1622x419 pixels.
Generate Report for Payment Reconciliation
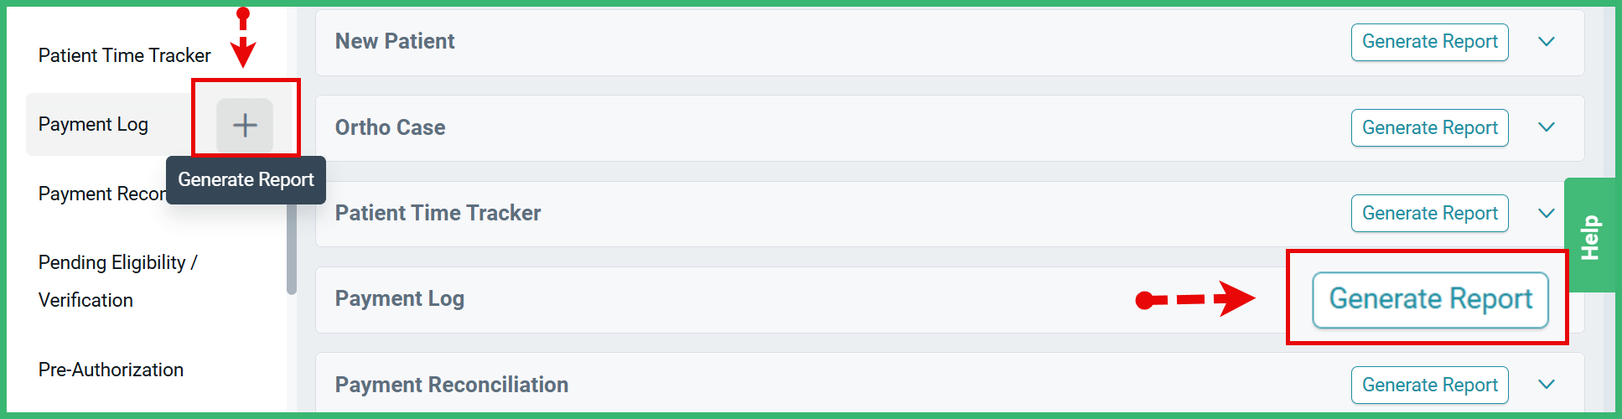point(1429,385)
